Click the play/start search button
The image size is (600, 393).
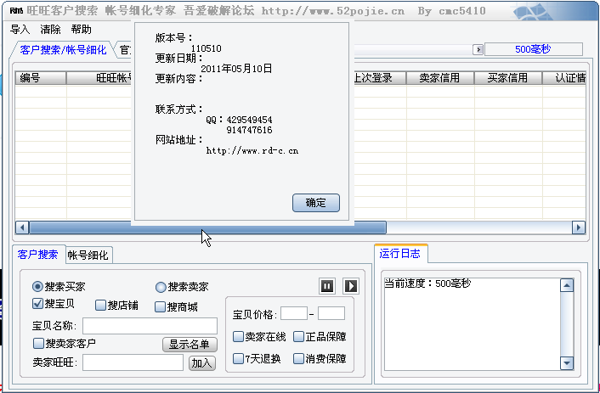pyautogui.click(x=350, y=286)
